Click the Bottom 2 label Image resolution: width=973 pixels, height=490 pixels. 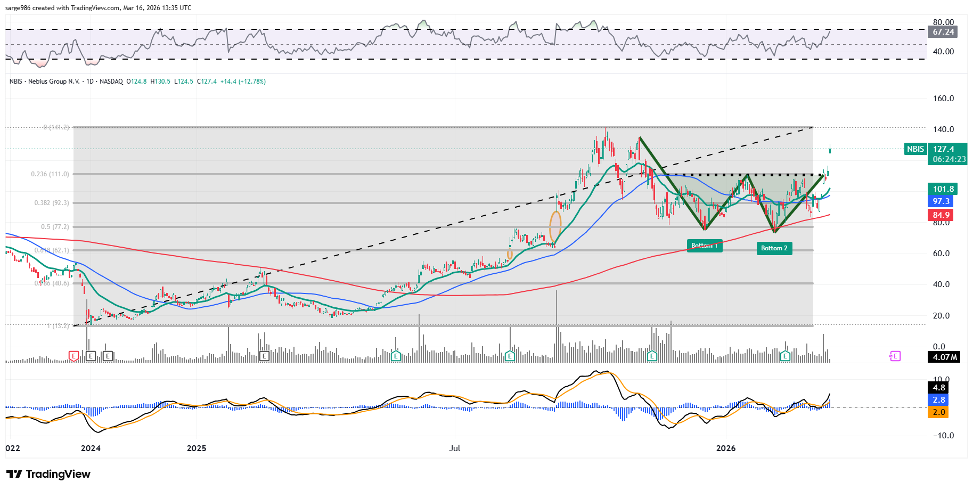coord(774,248)
